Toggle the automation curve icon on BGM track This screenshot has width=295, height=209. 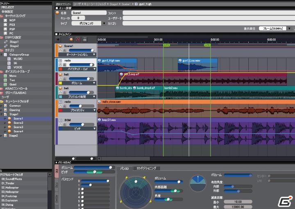(60, 124)
